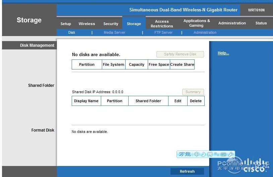
Task: Click the Format Disk section label
Action: point(43,130)
